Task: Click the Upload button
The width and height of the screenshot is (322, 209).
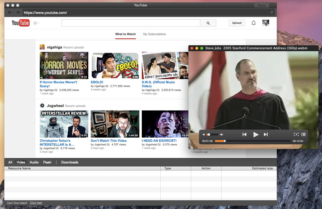Action: coord(237,23)
